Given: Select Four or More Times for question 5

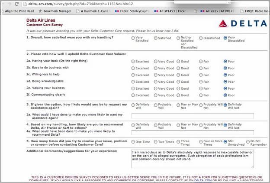Looking at the screenshot, I should [x=201, y=142].
